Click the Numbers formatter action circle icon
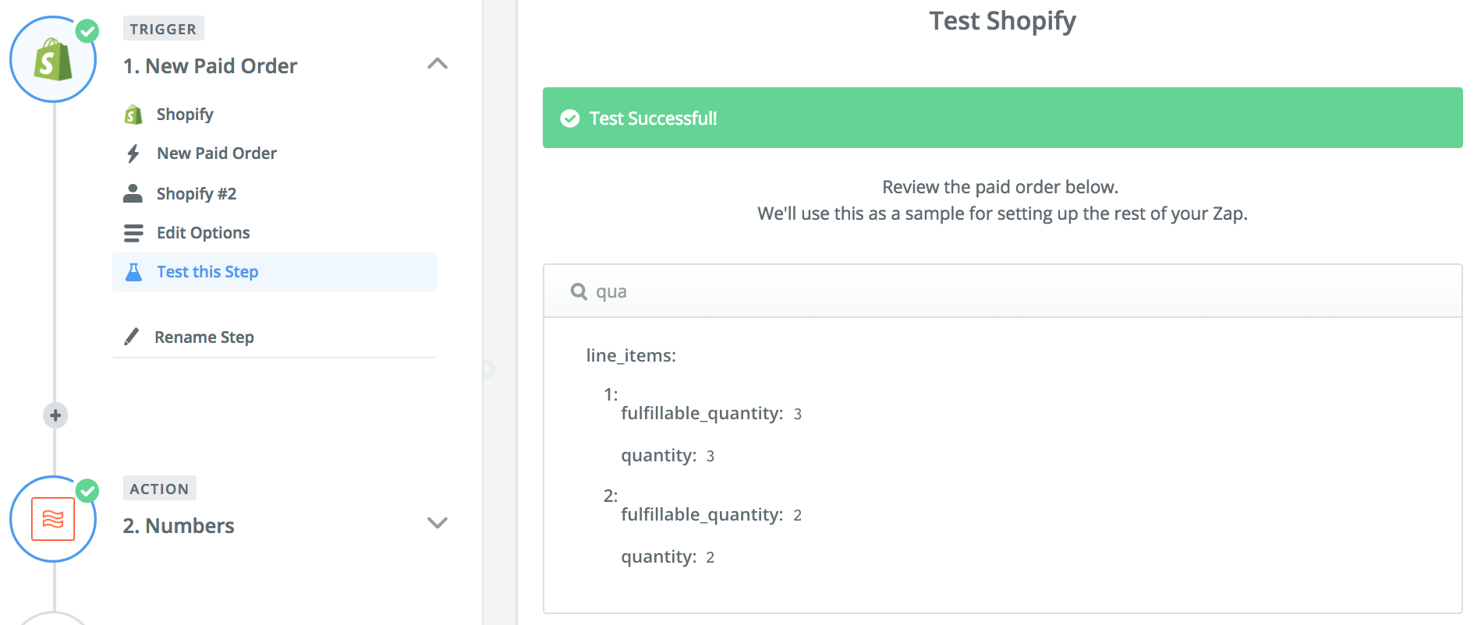 pyautogui.click(x=53, y=519)
